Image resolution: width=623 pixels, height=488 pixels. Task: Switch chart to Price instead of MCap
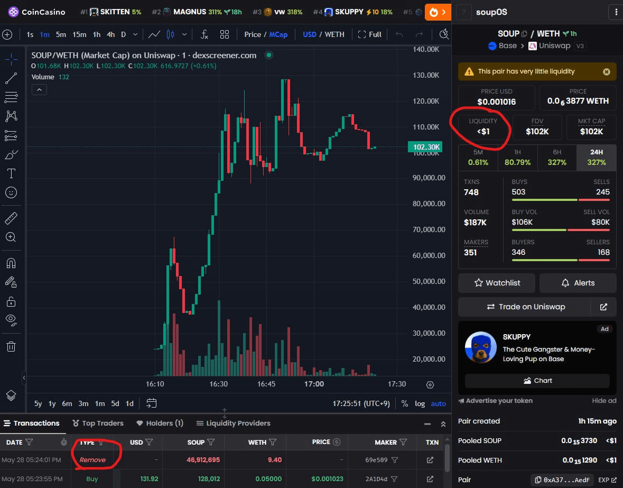253,34
